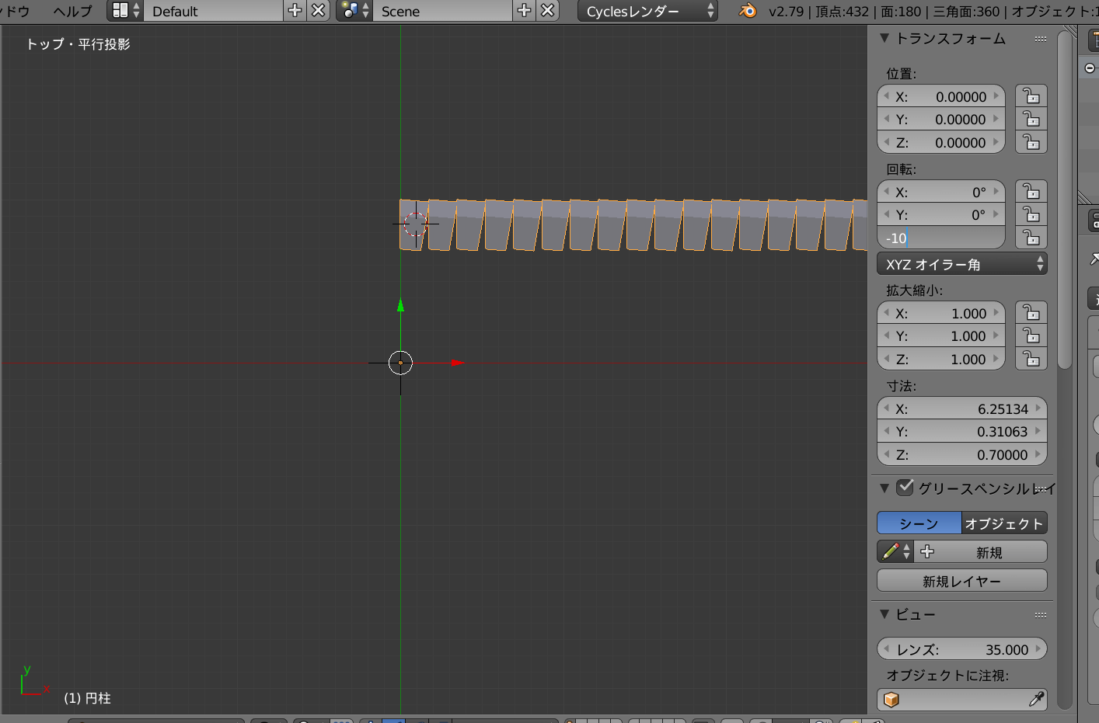Delete the current Scene with X icon
This screenshot has width=1099, height=723.
pyautogui.click(x=548, y=11)
